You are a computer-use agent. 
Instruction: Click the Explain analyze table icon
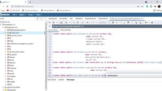[128, 22]
